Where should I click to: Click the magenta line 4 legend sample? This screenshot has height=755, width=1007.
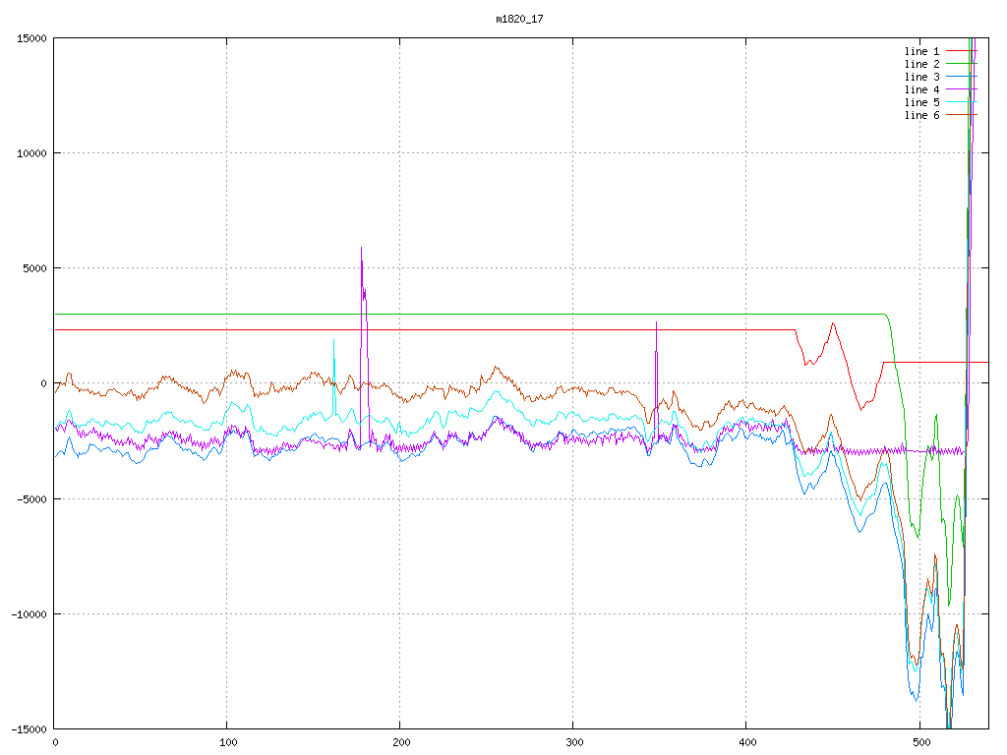tap(961, 89)
